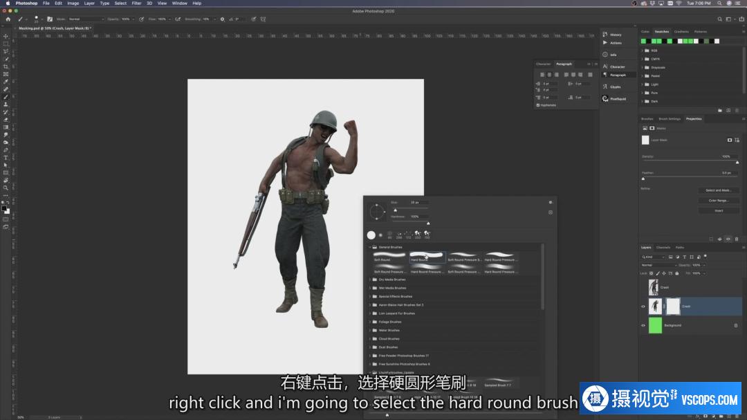
Task: Choose the Hard Round brush preset
Action: point(427,257)
